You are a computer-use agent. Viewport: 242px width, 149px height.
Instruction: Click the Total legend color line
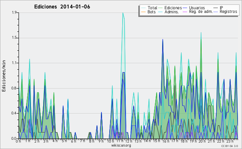pos(143,8)
